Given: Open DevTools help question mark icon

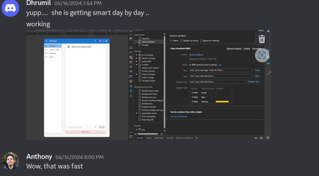Looking at the screenshot, I should [x=131, y=136].
